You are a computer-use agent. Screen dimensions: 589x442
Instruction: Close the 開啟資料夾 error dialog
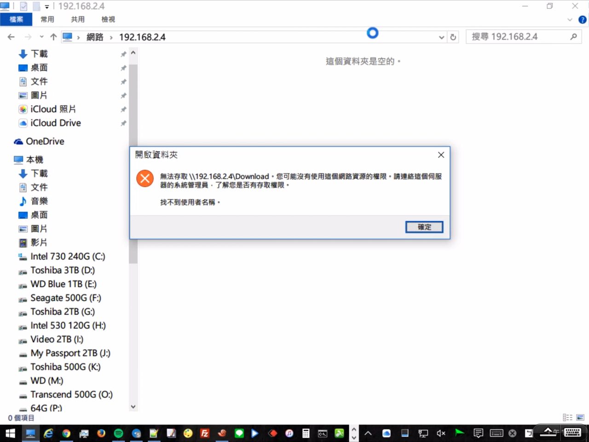[x=441, y=155]
